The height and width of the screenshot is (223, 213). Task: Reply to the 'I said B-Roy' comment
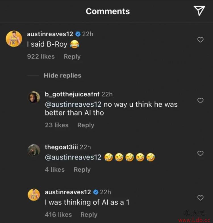72,57
